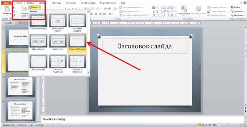
Task: Select the Титульный слайд layout
Action: pyautogui.click(x=38, y=22)
